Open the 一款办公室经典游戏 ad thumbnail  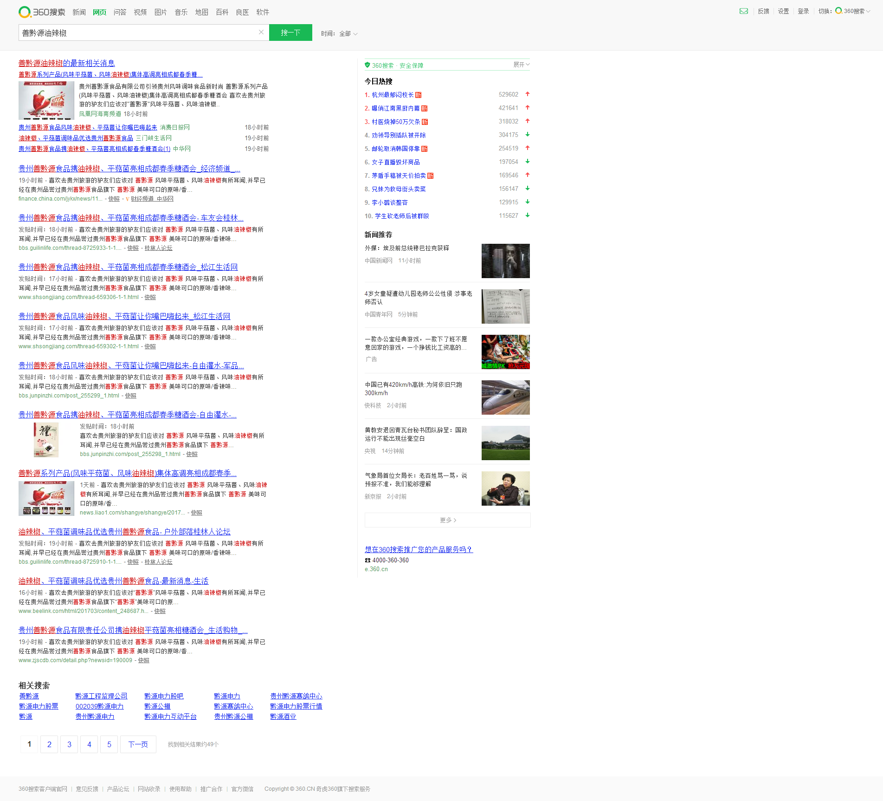point(505,352)
